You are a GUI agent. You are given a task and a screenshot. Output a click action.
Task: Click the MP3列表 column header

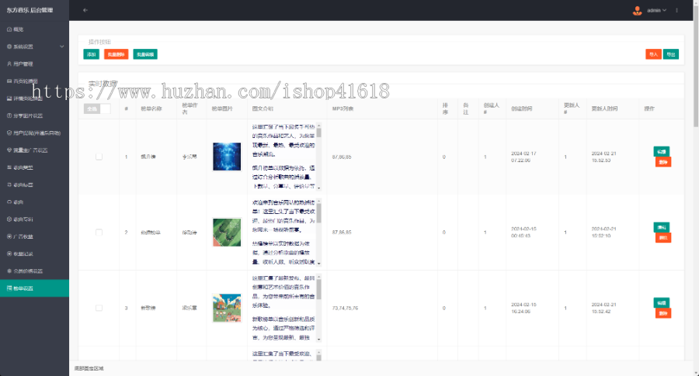[x=343, y=109]
